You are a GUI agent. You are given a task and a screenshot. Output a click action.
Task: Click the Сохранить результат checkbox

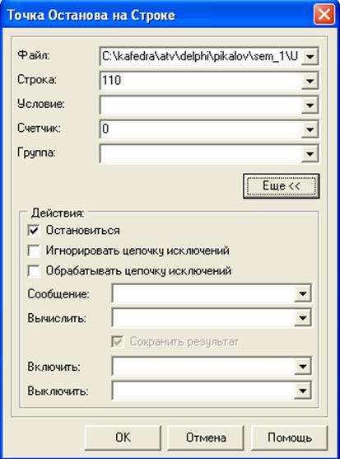point(118,342)
